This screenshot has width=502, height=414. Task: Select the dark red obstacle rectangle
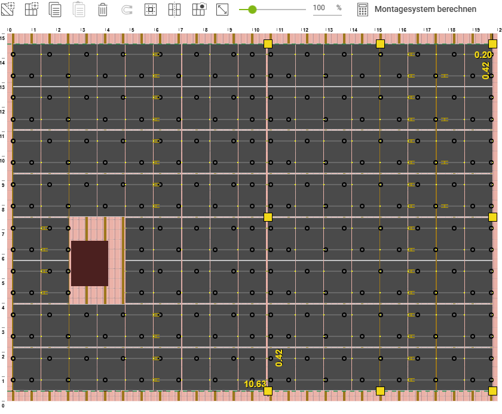90,263
